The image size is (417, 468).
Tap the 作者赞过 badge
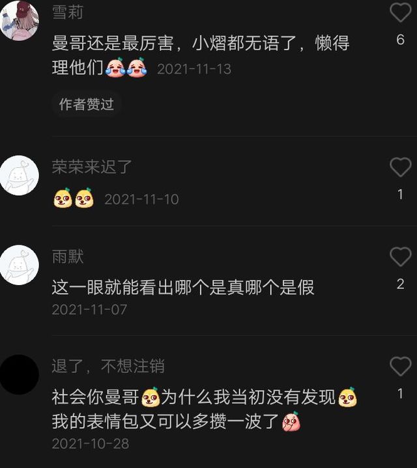pos(87,104)
